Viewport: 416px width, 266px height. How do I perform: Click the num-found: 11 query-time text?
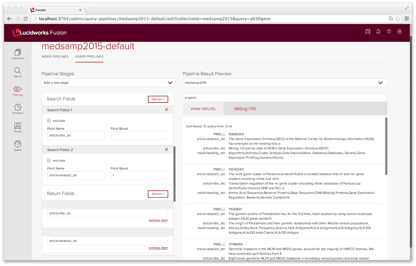(x=209, y=126)
